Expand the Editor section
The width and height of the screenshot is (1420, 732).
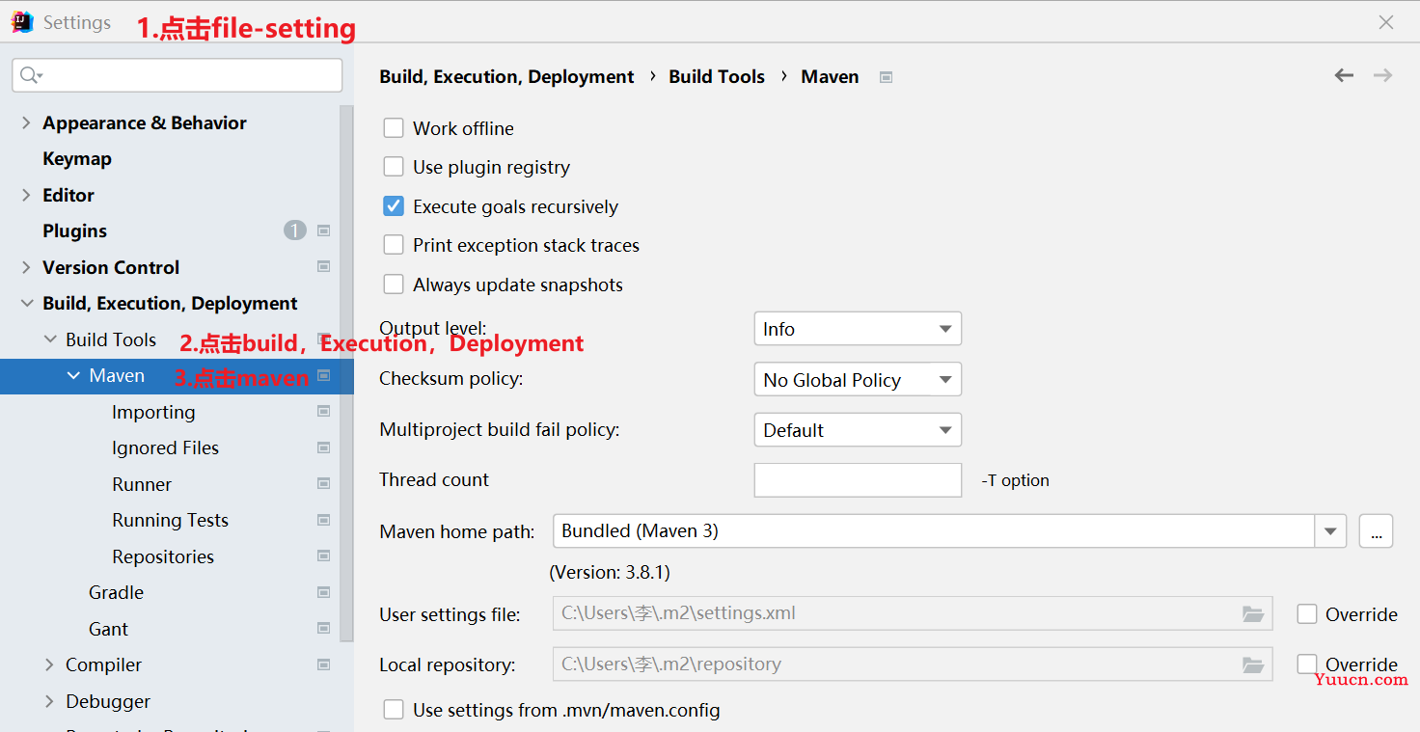pyautogui.click(x=27, y=195)
